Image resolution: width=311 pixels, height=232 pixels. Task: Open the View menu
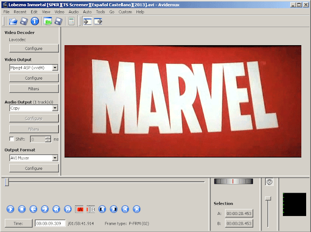point(46,12)
